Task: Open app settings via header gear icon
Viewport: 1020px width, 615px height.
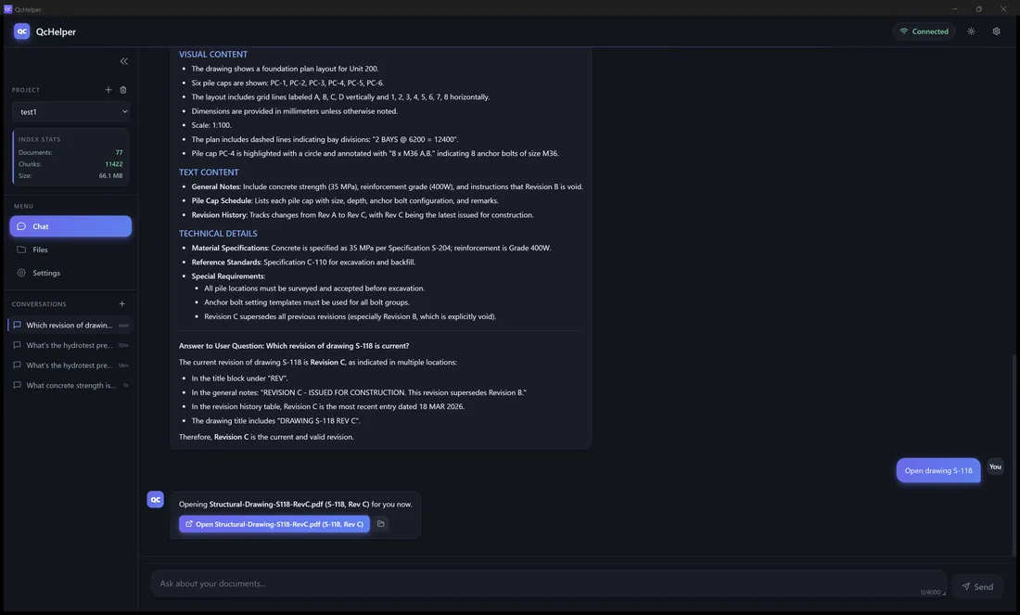Action: 997,32
